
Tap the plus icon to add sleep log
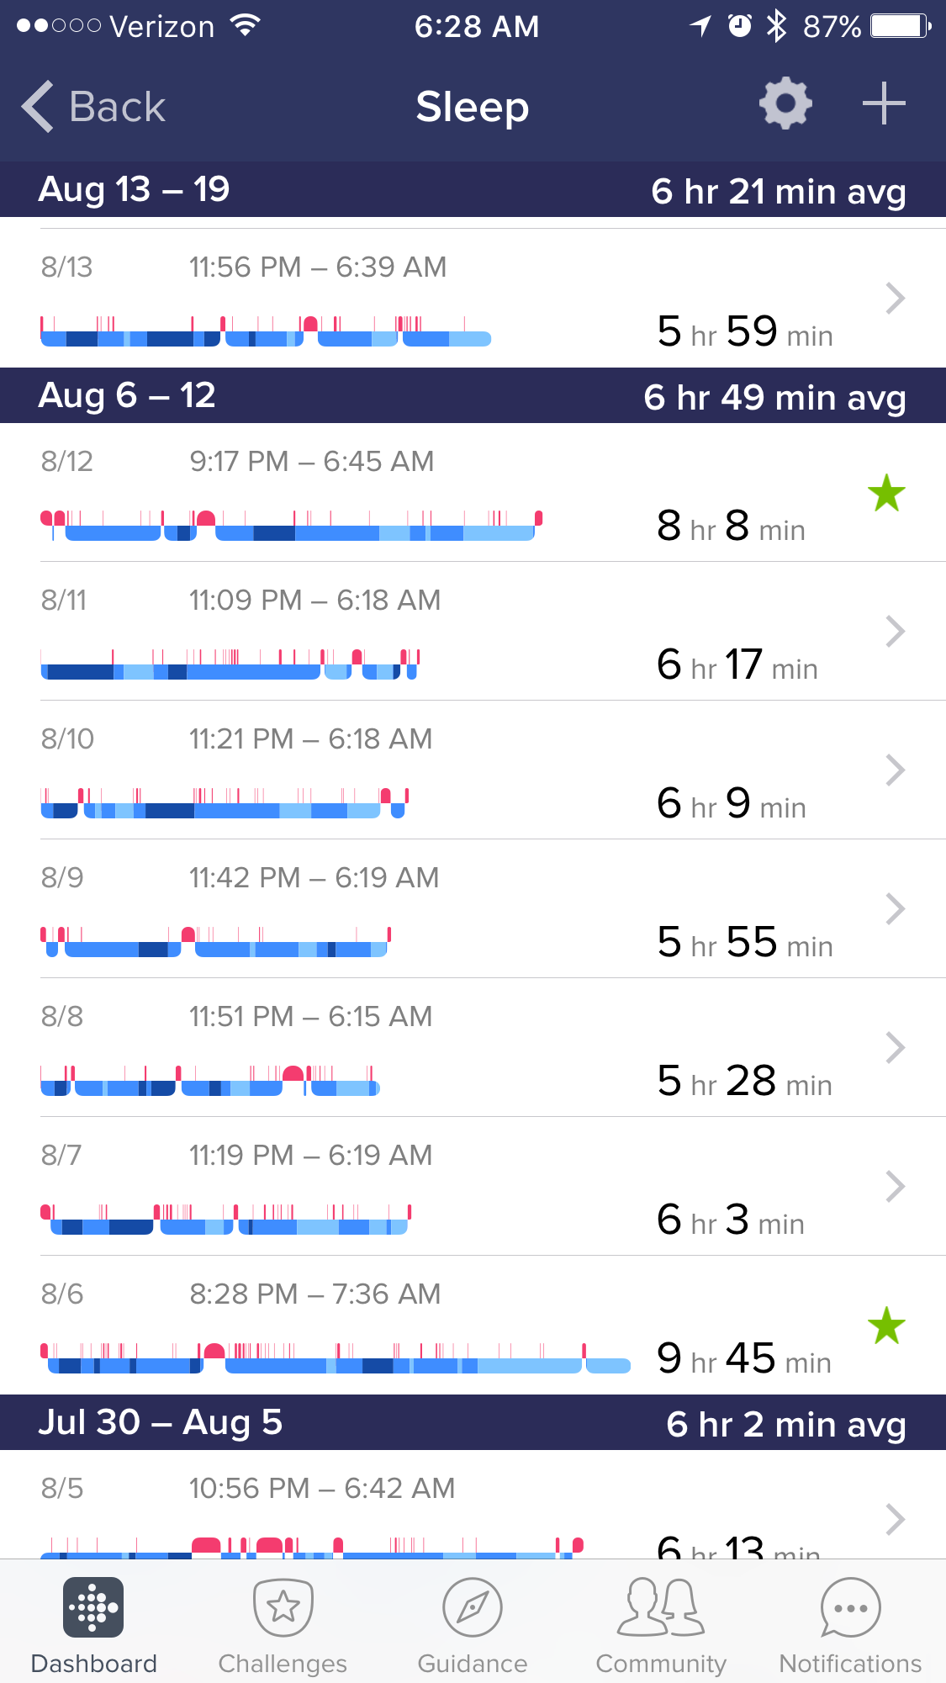pos(884,104)
